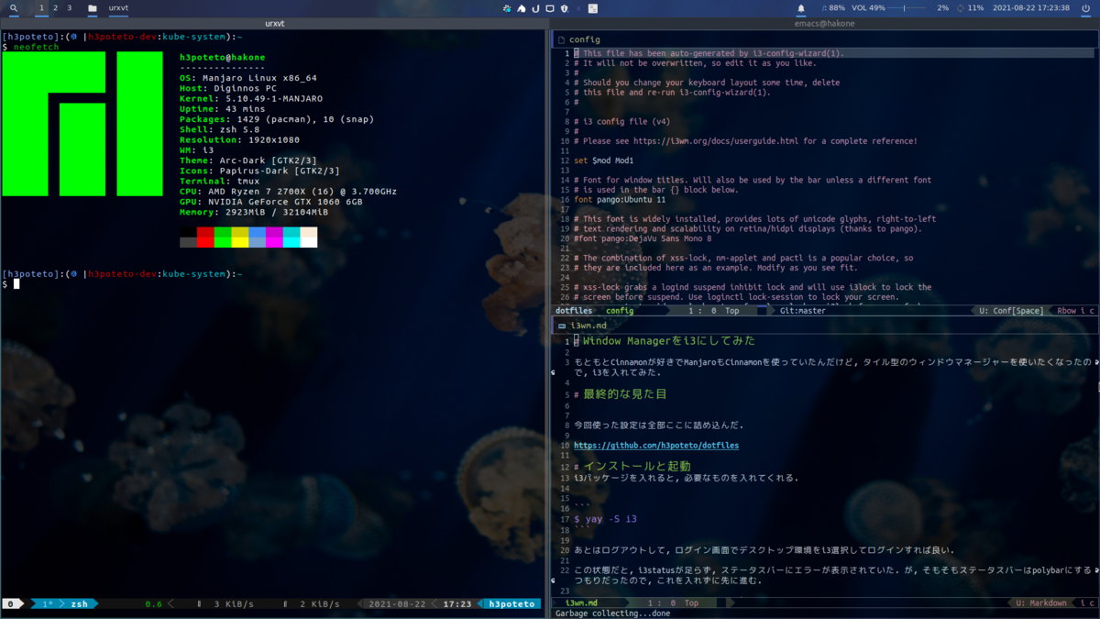Open the github.com/h3poteto/dotfiles link

coord(656,446)
